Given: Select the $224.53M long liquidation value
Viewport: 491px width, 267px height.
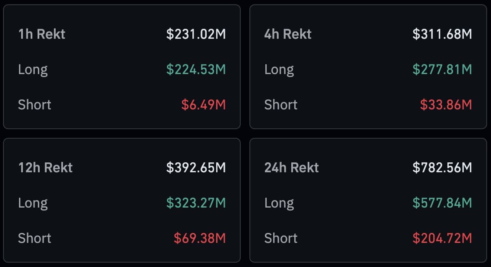Looking at the screenshot, I should [x=196, y=70].
